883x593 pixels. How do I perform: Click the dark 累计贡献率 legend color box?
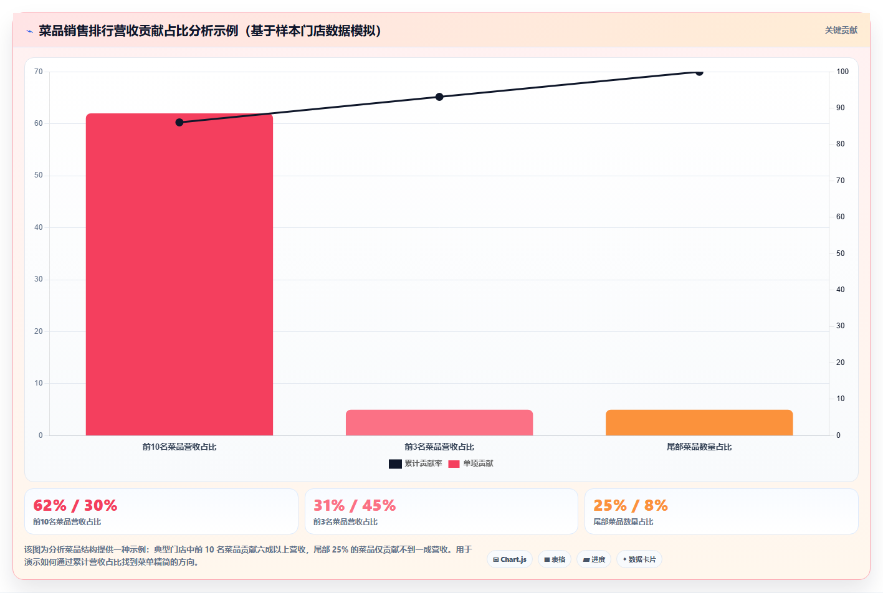click(x=395, y=463)
